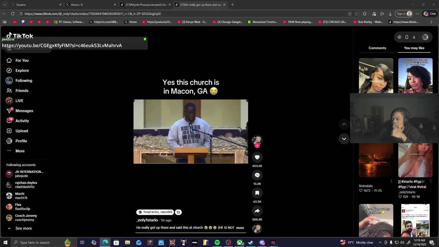The height and width of the screenshot is (247, 439).
Task: Go to previous video with up arrow
Action: [x=344, y=124]
